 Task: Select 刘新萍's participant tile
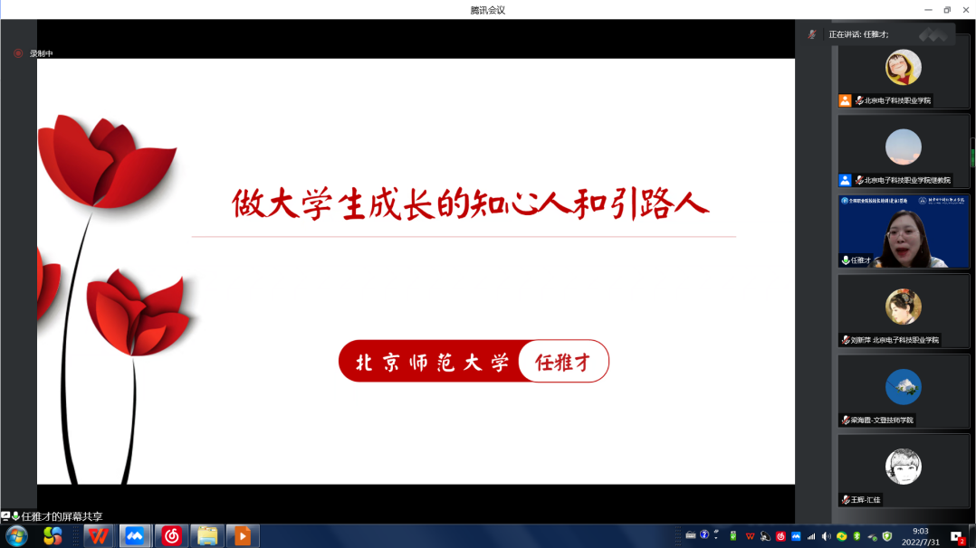tap(903, 310)
